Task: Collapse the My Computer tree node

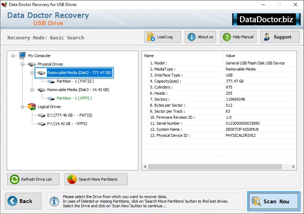Action: tap(13, 56)
